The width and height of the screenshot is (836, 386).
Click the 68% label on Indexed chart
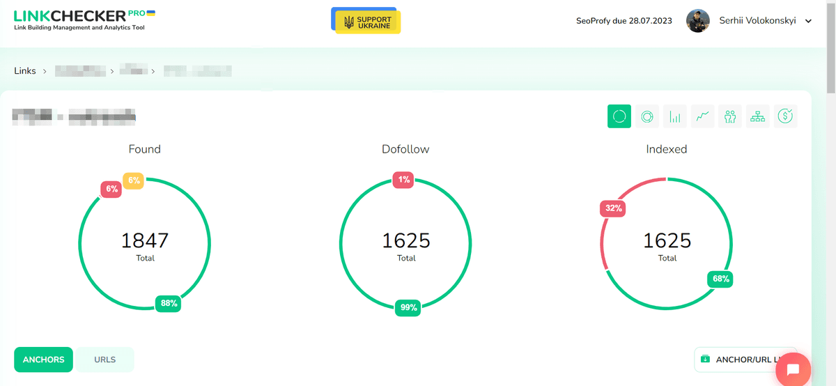pyautogui.click(x=720, y=279)
